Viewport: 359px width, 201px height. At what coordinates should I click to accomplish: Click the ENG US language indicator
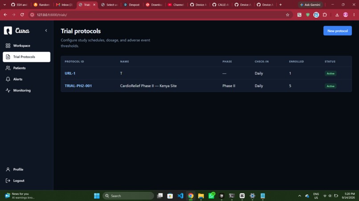[316, 196]
